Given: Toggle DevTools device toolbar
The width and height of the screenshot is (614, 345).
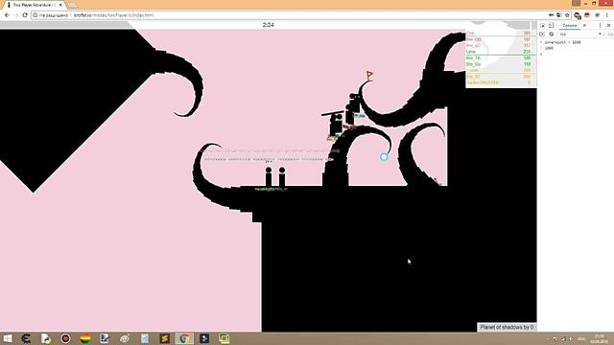Looking at the screenshot, I should [x=551, y=26].
